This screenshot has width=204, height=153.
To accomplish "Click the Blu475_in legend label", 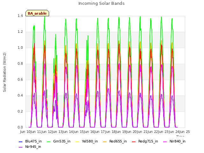I will point(33,142).
